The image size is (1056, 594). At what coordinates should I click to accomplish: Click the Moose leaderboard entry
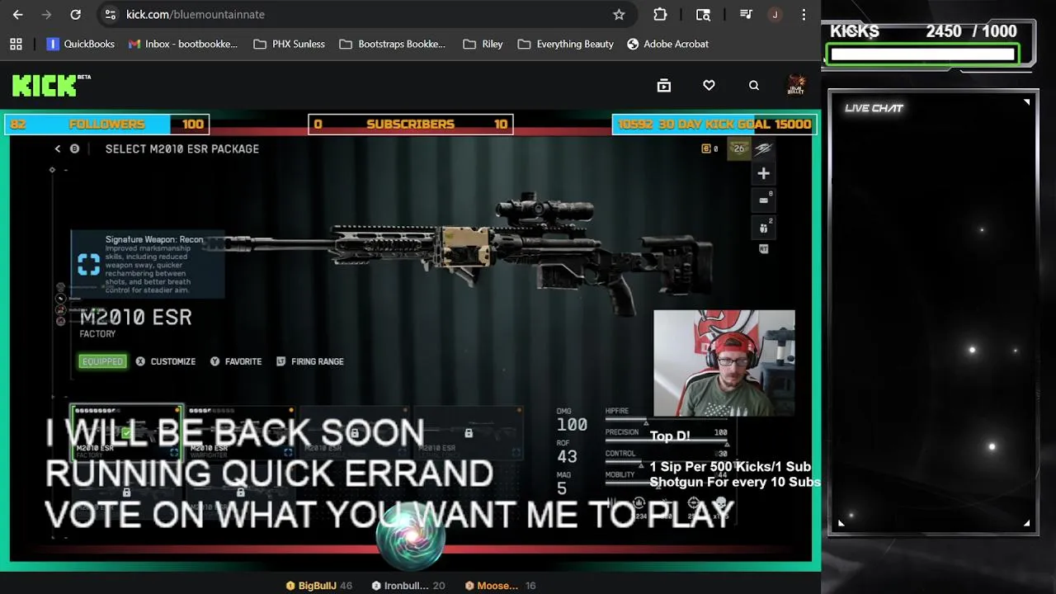tap(500, 586)
